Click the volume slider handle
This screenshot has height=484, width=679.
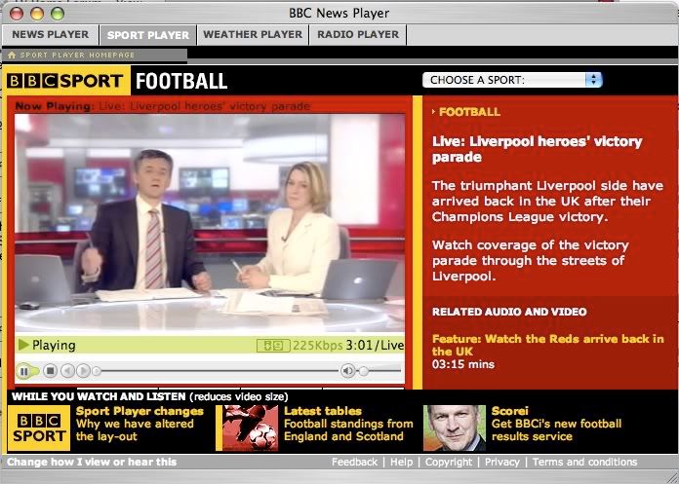[x=364, y=371]
